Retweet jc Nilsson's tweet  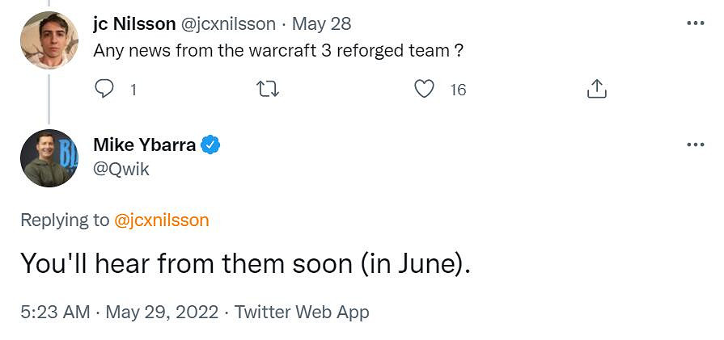pyautogui.click(x=267, y=89)
